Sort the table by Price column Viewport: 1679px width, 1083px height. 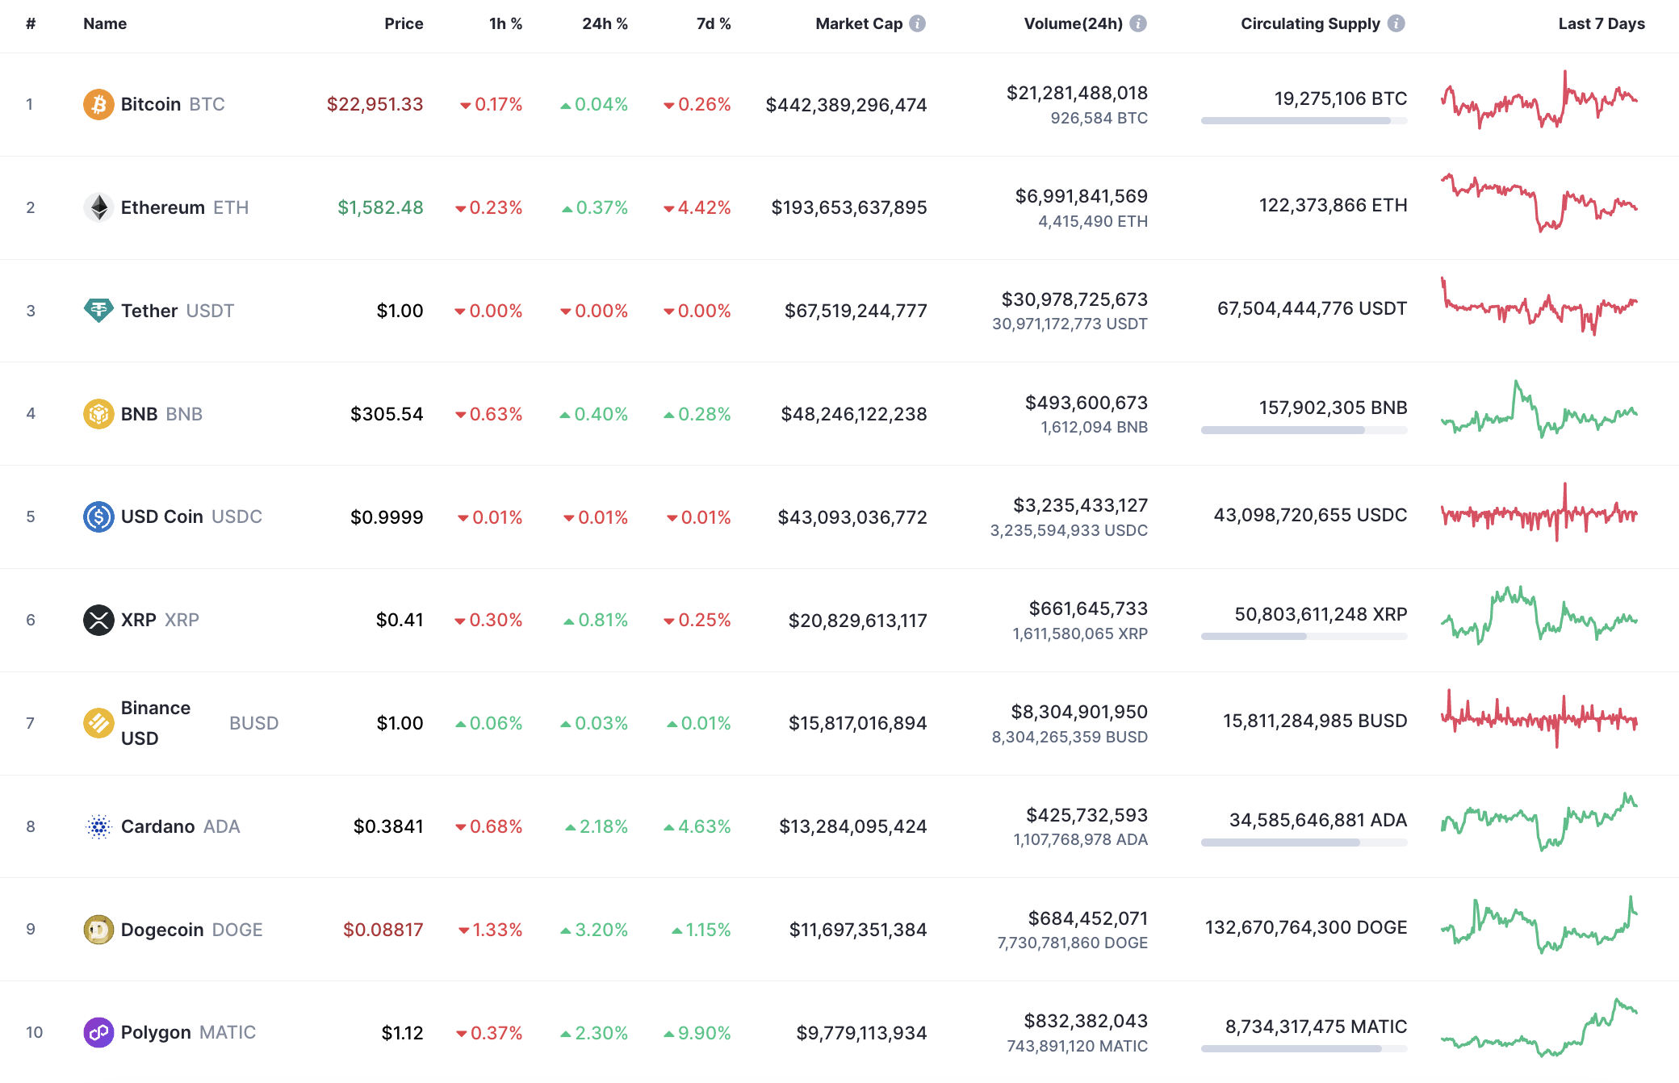404,23
